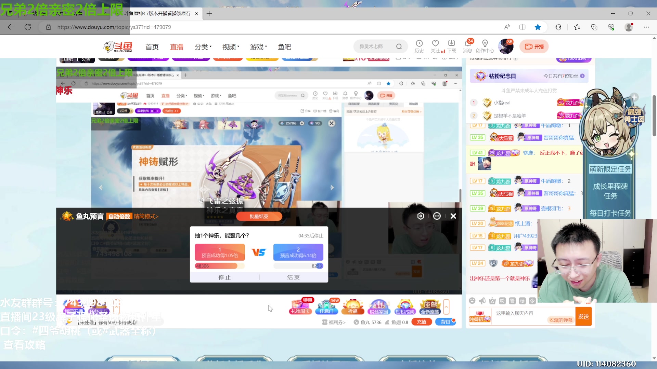This screenshot has width=657, height=369.
Task: Click 批量结束 batch end button
Action: coord(259,216)
